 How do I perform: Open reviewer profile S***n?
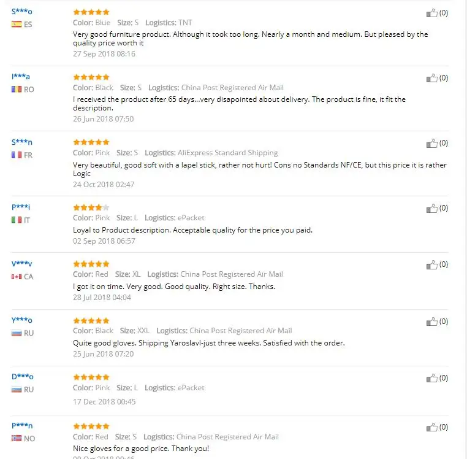[21, 142]
